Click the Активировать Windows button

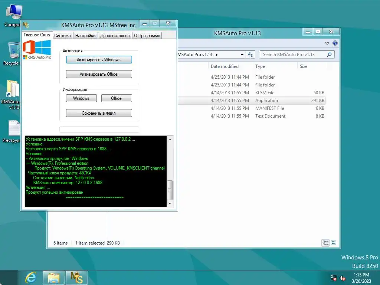(99, 60)
